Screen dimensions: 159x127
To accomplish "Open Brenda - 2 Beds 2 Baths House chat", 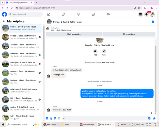I will (21, 28).
